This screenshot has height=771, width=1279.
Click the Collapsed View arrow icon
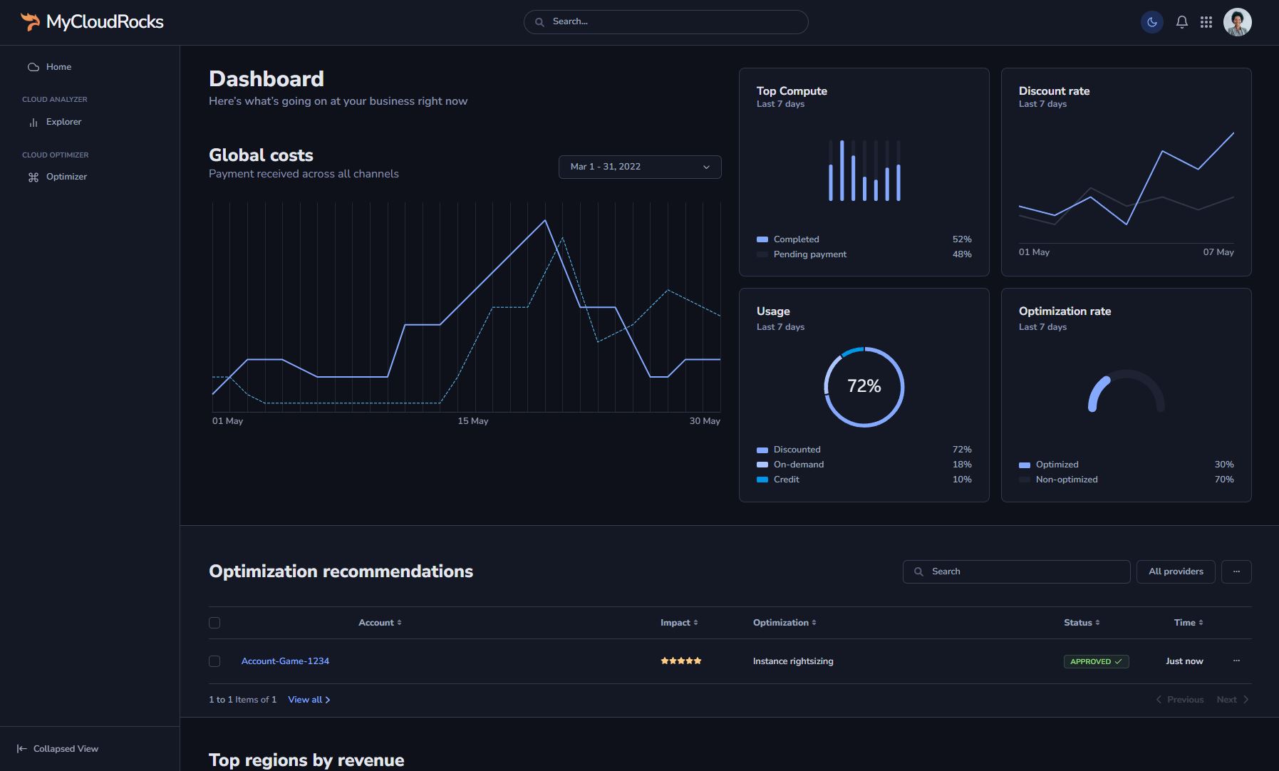(21, 749)
